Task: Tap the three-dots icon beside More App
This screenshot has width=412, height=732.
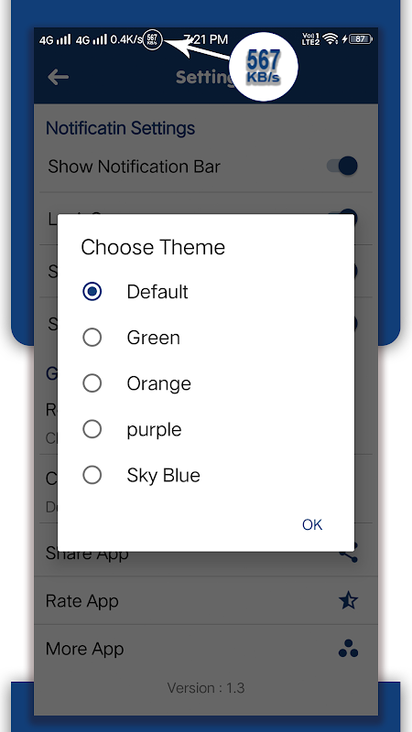Action: [348, 649]
